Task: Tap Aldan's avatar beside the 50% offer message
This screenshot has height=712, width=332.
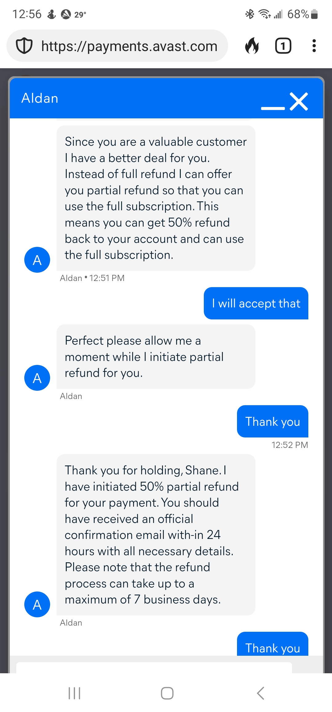Action: click(37, 260)
